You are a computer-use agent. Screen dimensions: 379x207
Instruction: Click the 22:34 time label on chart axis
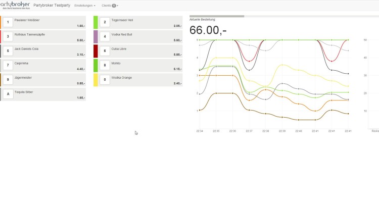[x=200, y=131]
